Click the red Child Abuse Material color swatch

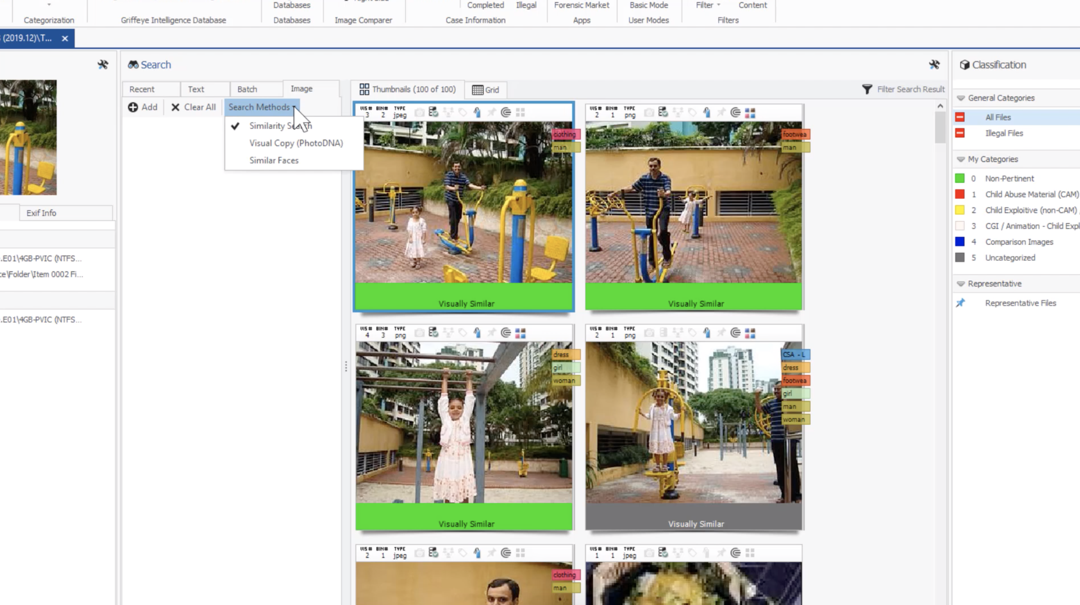pyautogui.click(x=960, y=194)
